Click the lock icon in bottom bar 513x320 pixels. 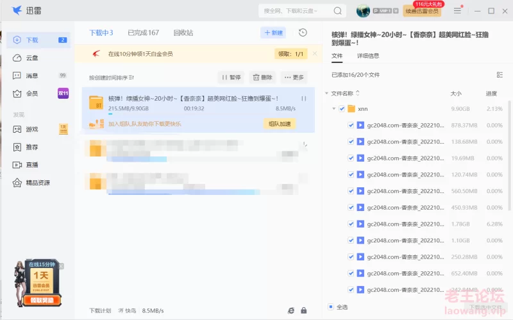pyautogui.click(x=303, y=310)
